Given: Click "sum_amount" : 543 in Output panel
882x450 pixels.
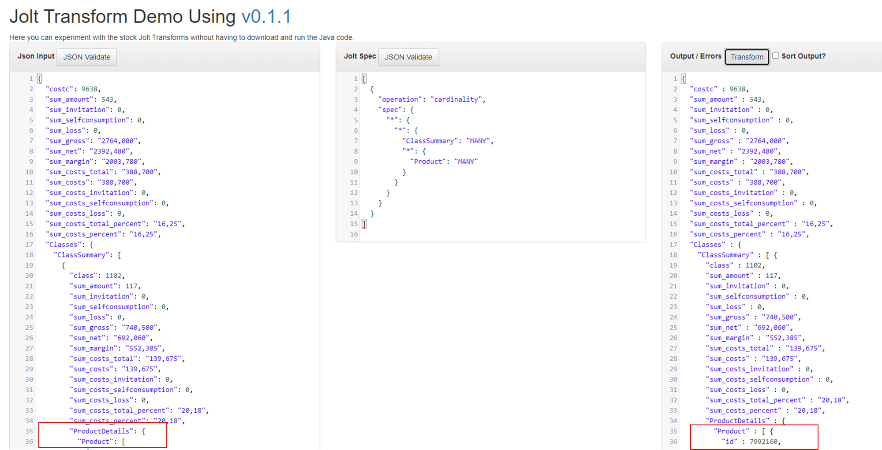Looking at the screenshot, I should point(727,100).
